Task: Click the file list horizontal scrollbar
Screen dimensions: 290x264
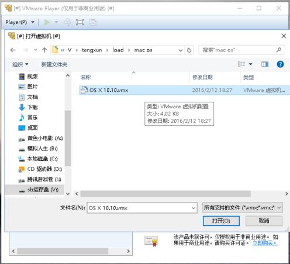Action: [x=165, y=194]
